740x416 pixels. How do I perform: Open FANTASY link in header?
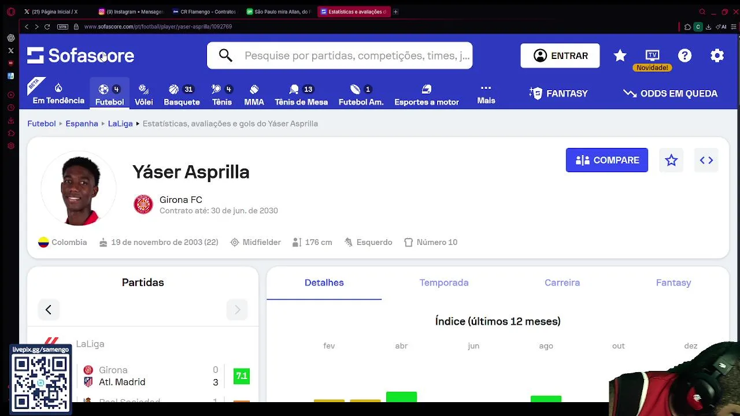558,94
